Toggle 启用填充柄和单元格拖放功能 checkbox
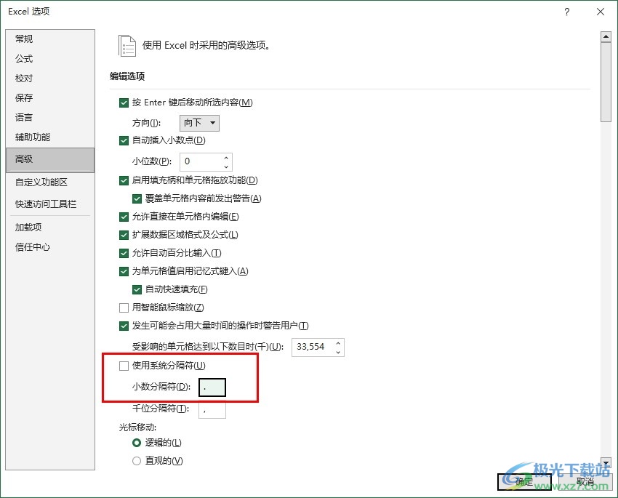618x498 pixels. tap(124, 180)
